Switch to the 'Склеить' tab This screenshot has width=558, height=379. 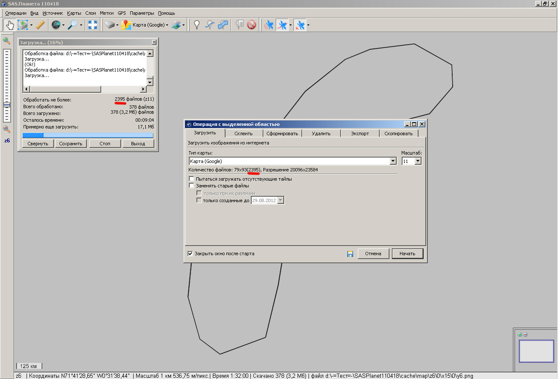[243, 133]
